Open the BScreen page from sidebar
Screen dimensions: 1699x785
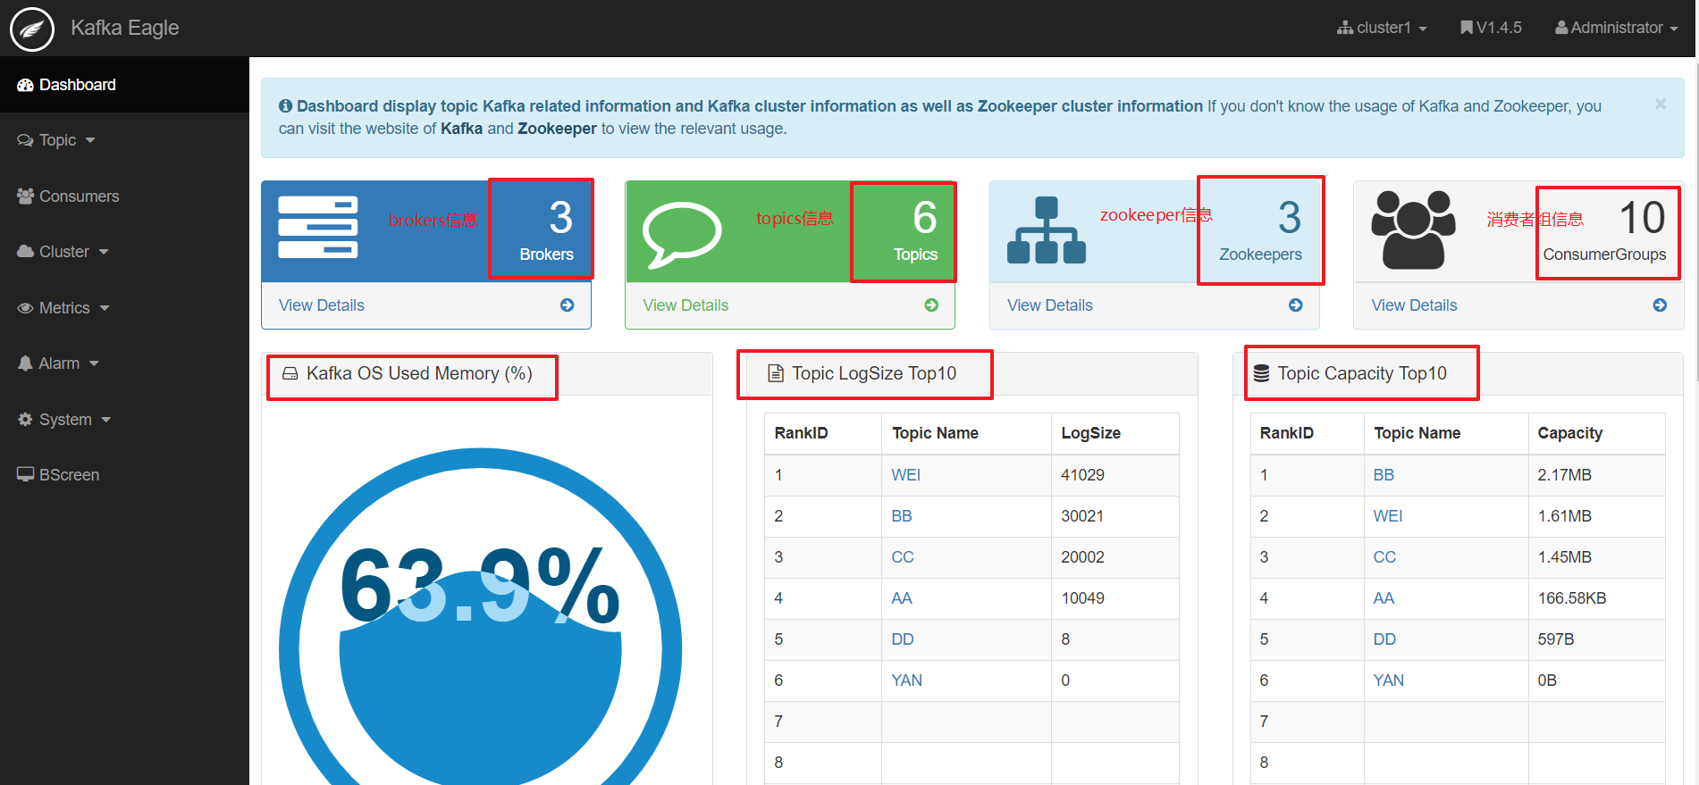coord(124,475)
